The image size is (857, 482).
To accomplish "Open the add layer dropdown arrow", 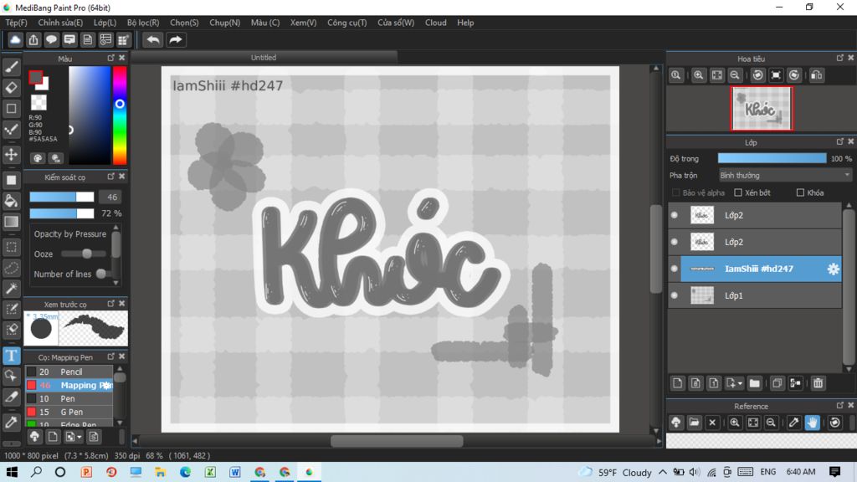I will (740, 383).
